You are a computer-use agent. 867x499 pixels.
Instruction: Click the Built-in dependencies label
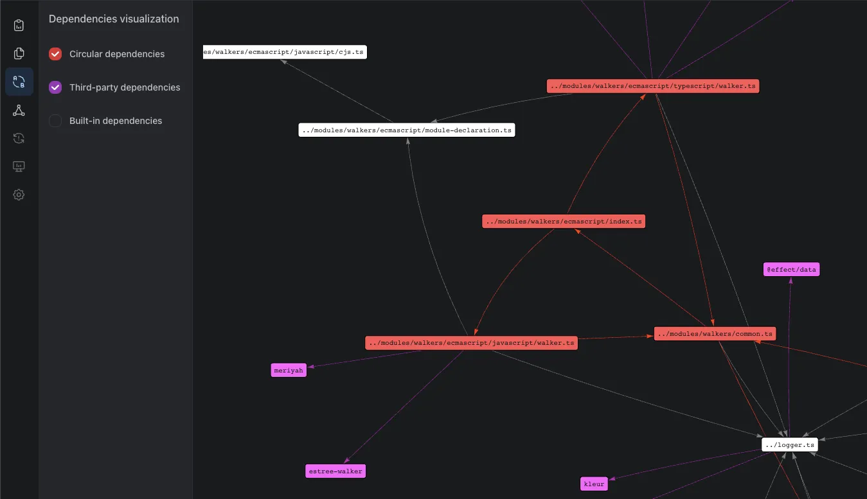coord(116,121)
